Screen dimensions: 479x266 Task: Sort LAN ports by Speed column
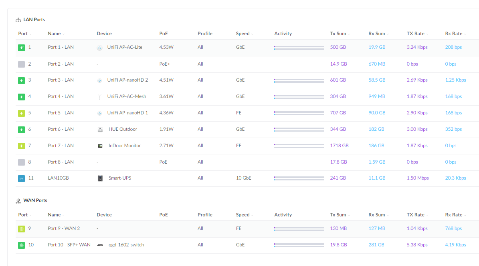[245, 34]
